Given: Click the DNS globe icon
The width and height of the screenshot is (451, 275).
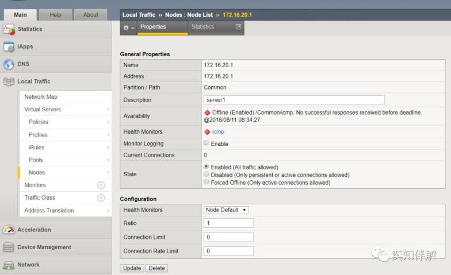Looking at the screenshot, I should coord(9,64).
